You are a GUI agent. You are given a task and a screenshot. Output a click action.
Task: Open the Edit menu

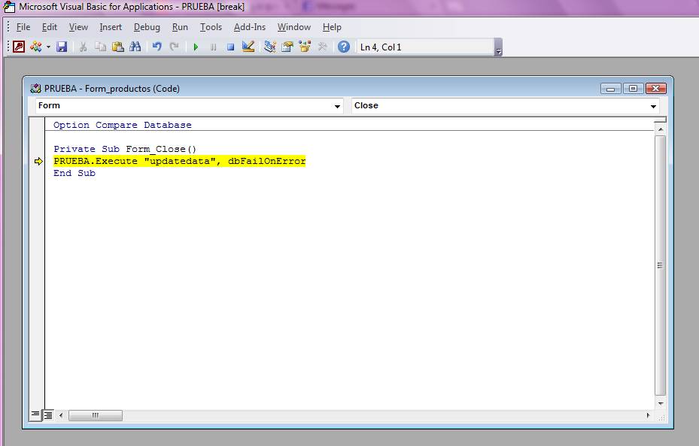(50, 27)
